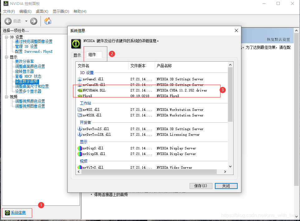Click the component list scroll-down arrow

(x=230, y=167)
